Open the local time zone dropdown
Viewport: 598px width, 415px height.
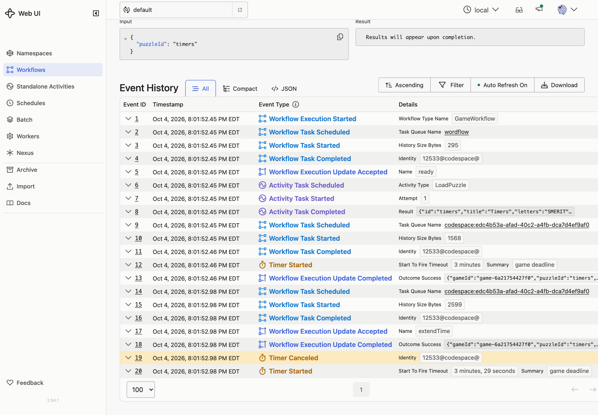pyautogui.click(x=481, y=10)
